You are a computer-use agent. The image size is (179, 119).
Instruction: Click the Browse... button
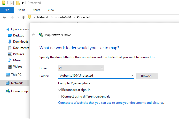[x=147, y=76]
